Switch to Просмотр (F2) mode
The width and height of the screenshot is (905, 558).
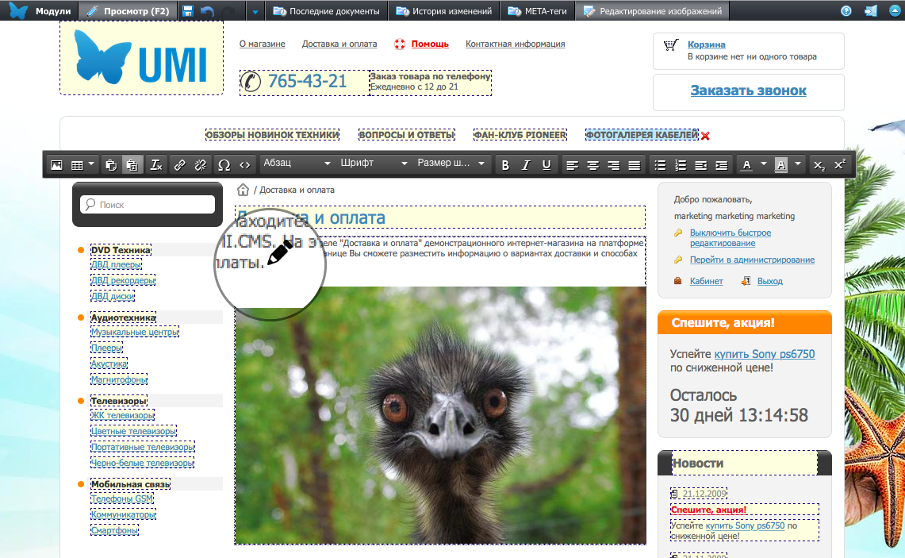pos(128,10)
